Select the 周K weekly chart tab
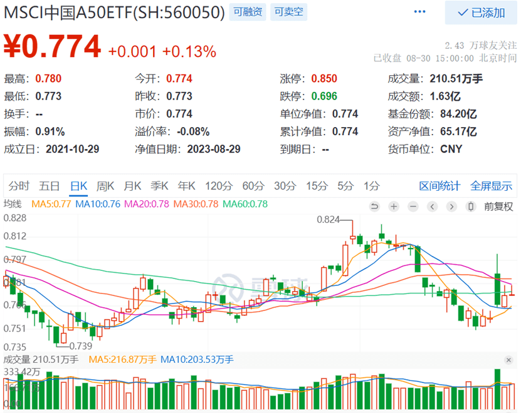 point(105,186)
